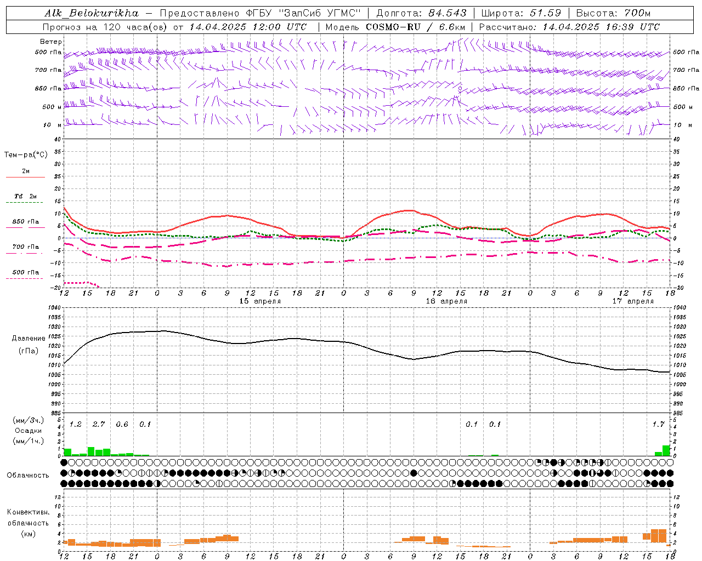This screenshot has width=702, height=561.
Task: Click the "Облачность" cloud cover label
Action: (x=28, y=476)
